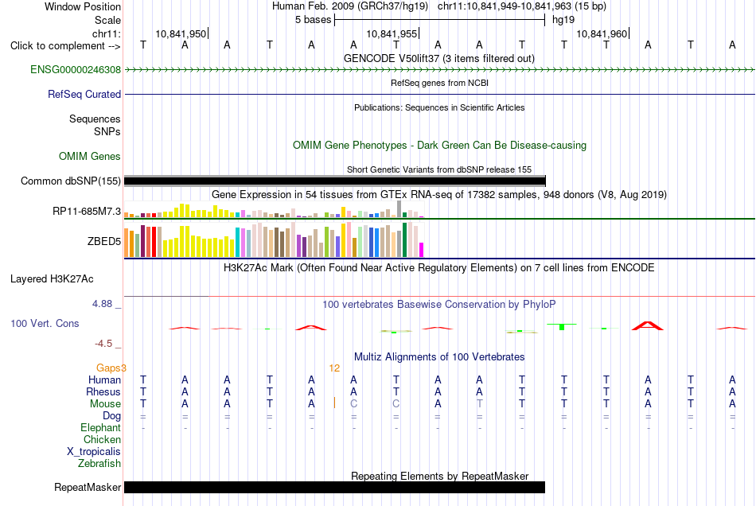Viewport: 756px width, 506px height.
Task: Click the '5 bases' scale bar label
Action: coord(314,20)
